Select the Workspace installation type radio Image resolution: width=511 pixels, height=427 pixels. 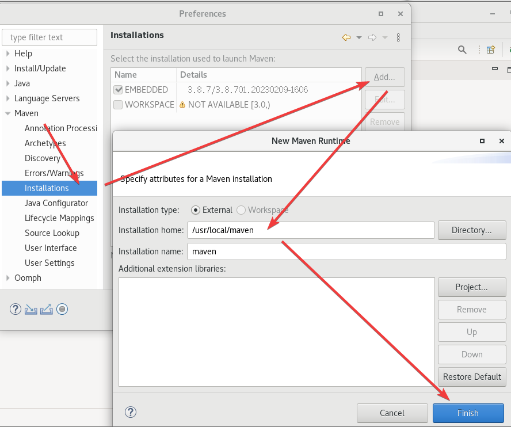click(241, 210)
